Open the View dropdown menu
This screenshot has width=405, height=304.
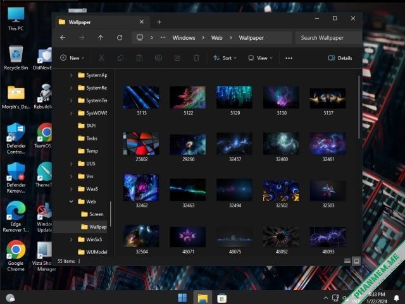click(260, 58)
